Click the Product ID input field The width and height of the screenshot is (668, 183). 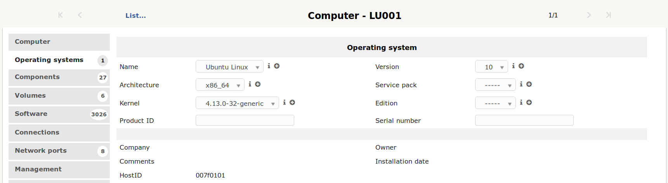(245, 121)
